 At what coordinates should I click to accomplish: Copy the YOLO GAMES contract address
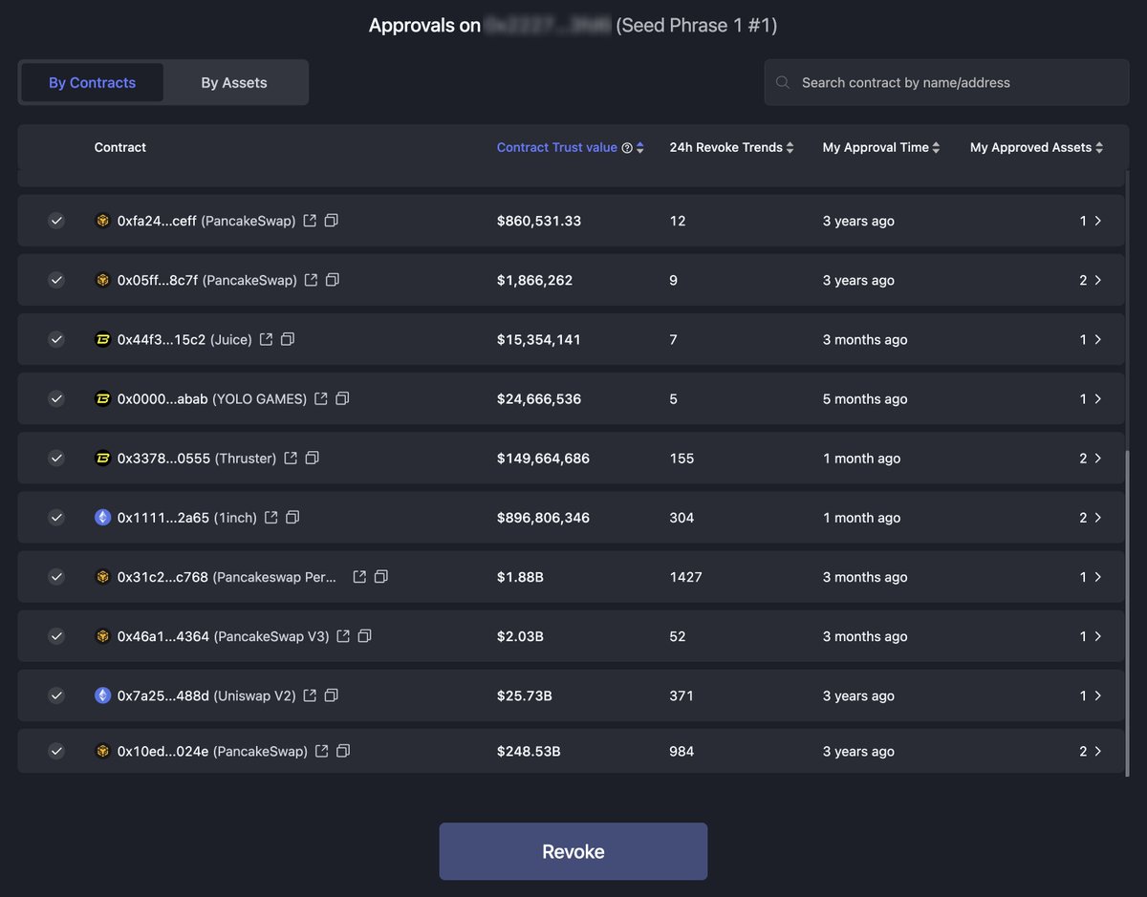coord(343,398)
